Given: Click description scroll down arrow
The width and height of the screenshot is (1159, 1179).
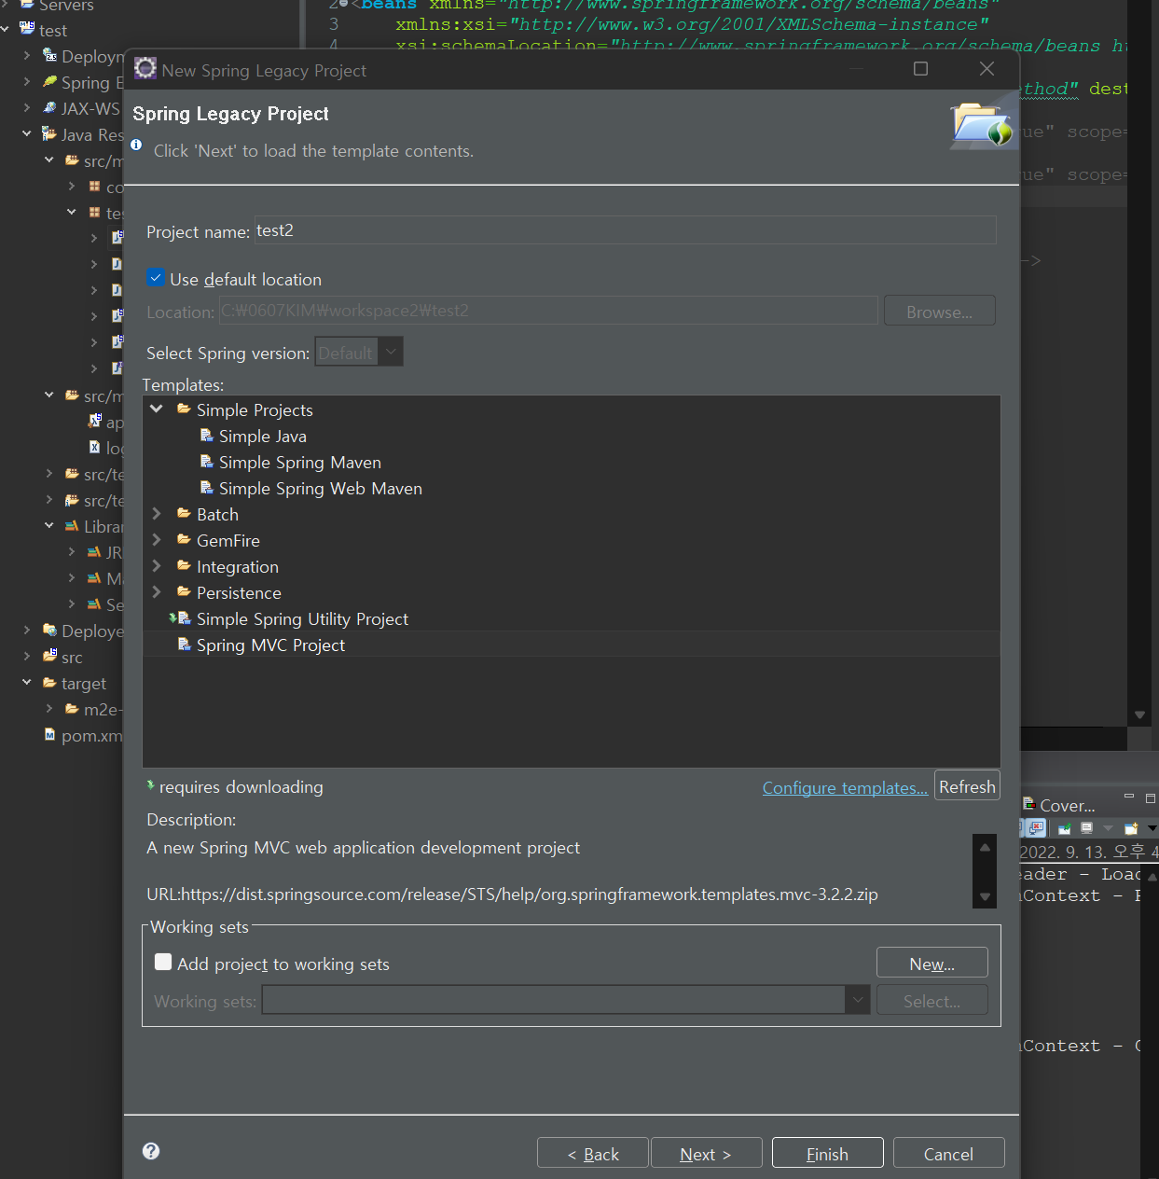Looking at the screenshot, I should point(985,896).
